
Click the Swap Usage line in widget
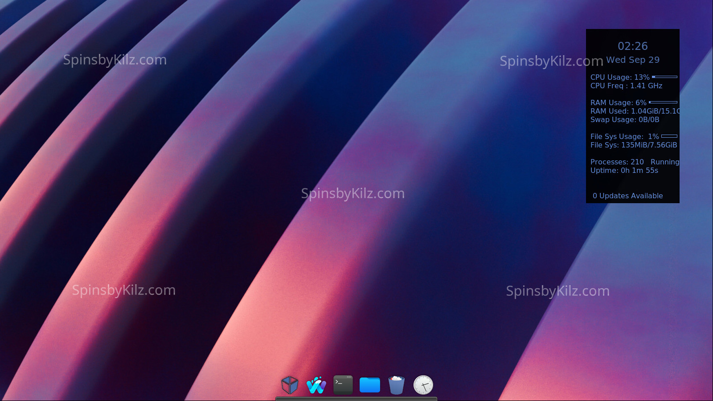tap(624, 120)
